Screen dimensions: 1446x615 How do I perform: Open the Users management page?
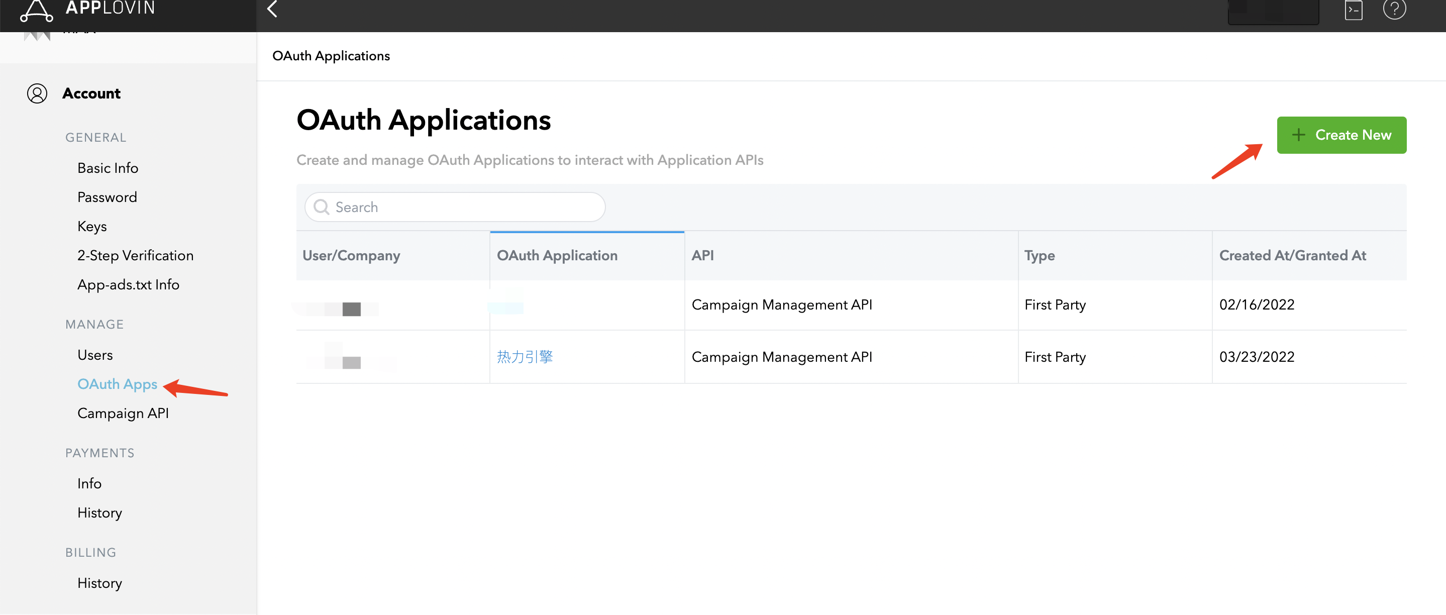click(95, 355)
